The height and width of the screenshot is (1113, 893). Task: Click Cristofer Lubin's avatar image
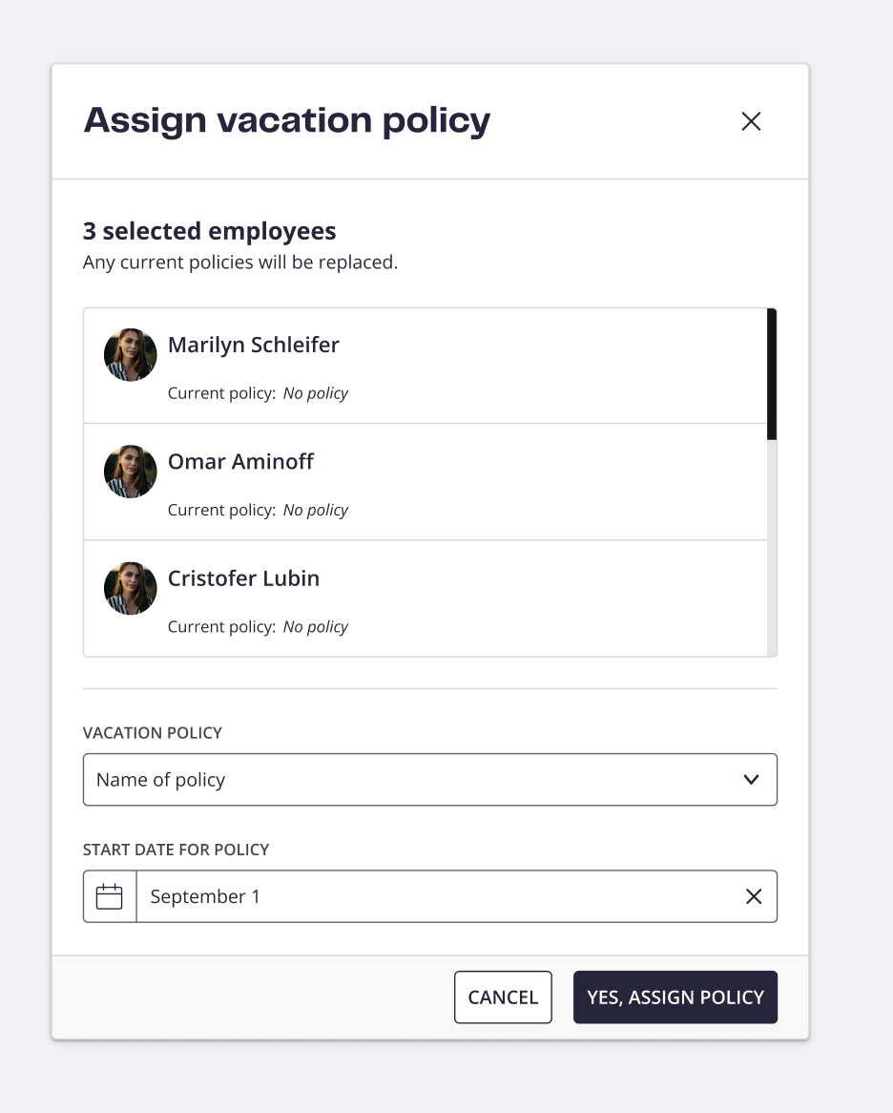131,588
